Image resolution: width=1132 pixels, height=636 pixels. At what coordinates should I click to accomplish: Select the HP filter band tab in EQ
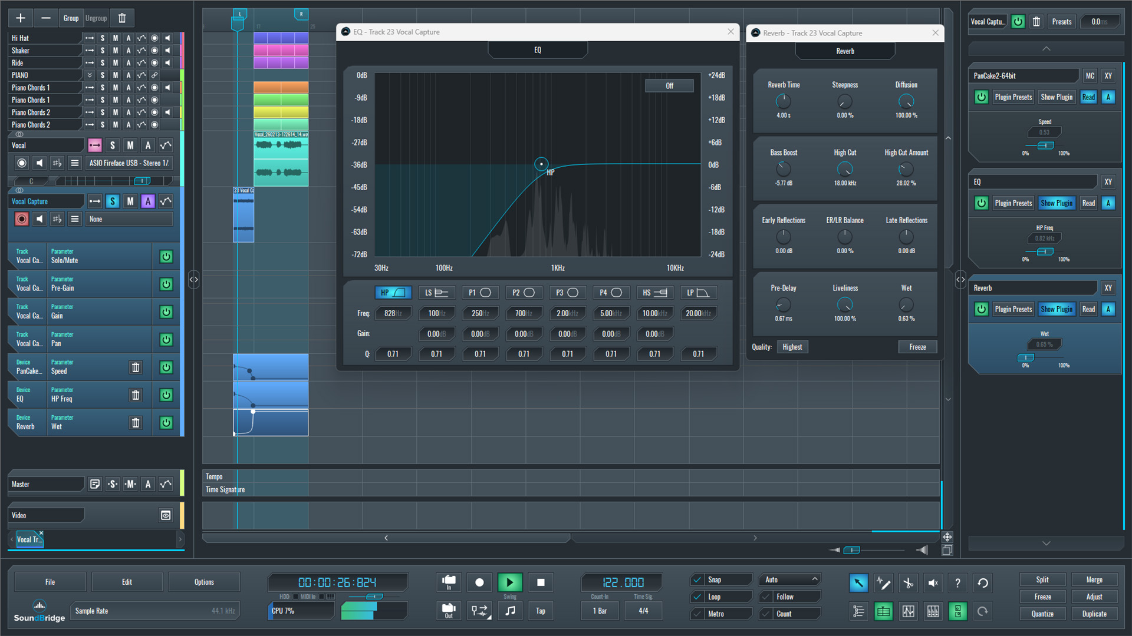(393, 293)
